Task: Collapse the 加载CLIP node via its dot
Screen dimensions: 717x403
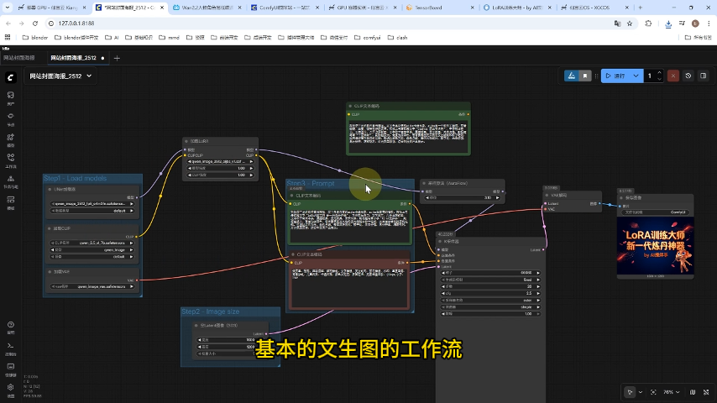Action: pyautogui.click(x=50, y=228)
